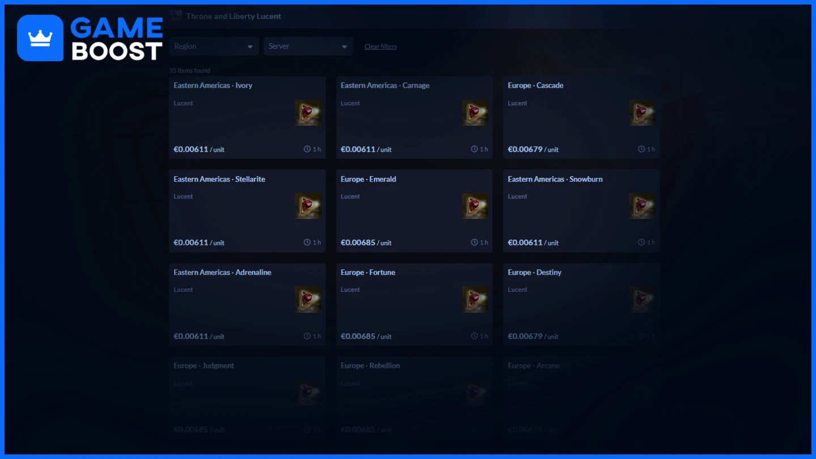Open the Region filter dropdown
The height and width of the screenshot is (459, 816).
pyautogui.click(x=214, y=46)
